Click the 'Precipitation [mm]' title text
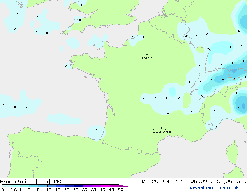 (x=25, y=182)
